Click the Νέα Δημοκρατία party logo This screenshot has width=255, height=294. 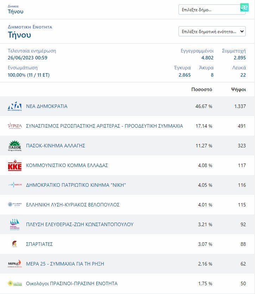coord(15,106)
